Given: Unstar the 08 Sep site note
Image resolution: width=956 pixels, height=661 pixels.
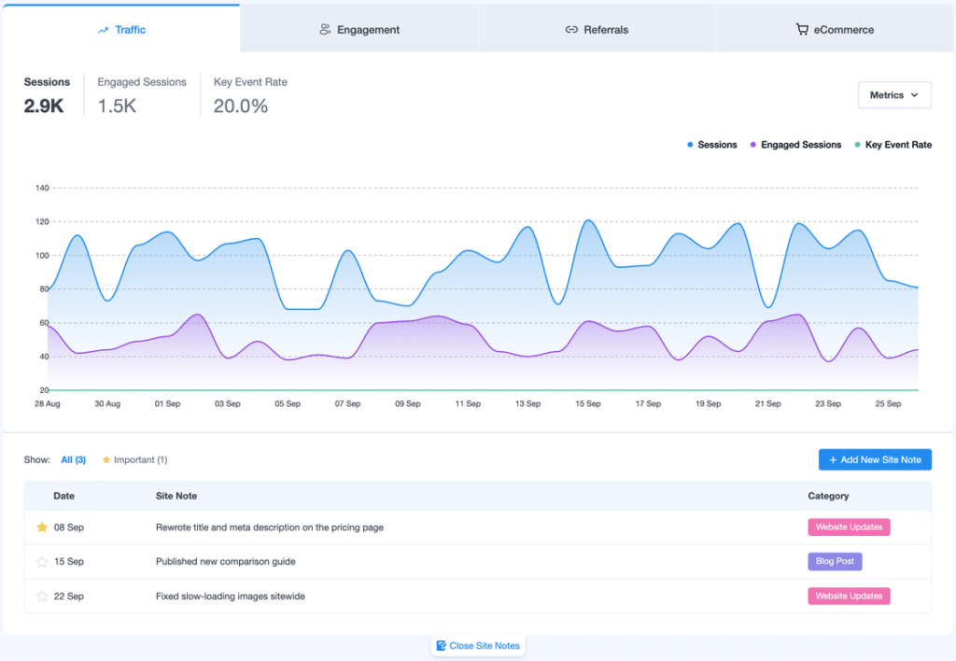Looking at the screenshot, I should 42,527.
